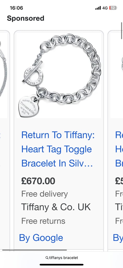Tap the Sponsored heading
This screenshot has width=123, height=268.
[x=26, y=18]
